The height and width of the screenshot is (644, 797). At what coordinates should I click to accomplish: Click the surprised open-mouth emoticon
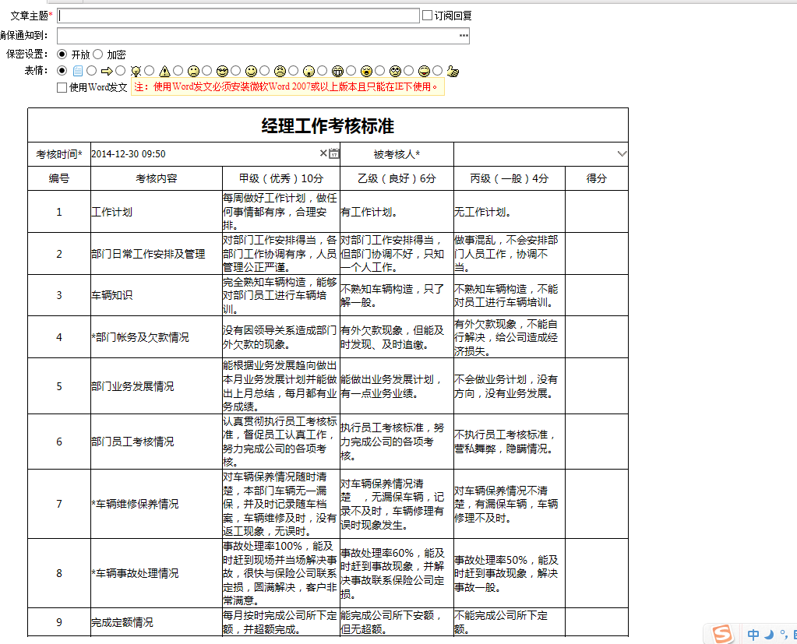[x=309, y=71]
